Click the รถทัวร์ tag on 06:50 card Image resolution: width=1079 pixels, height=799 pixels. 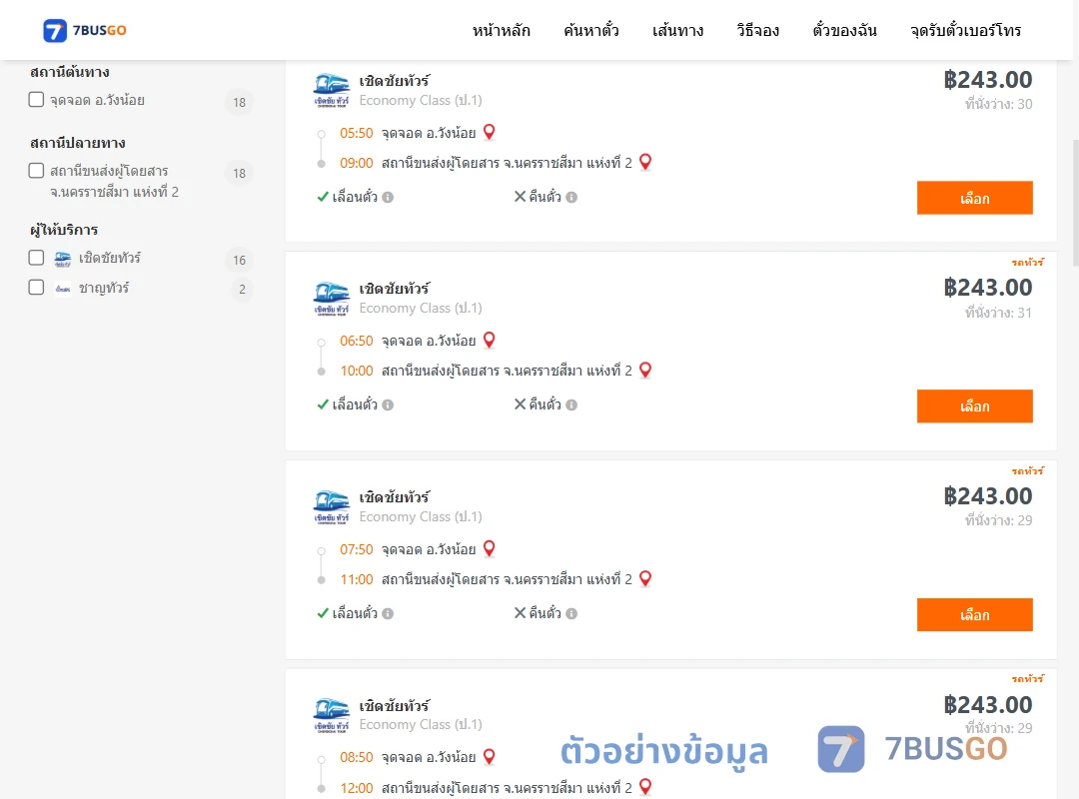(x=1027, y=263)
